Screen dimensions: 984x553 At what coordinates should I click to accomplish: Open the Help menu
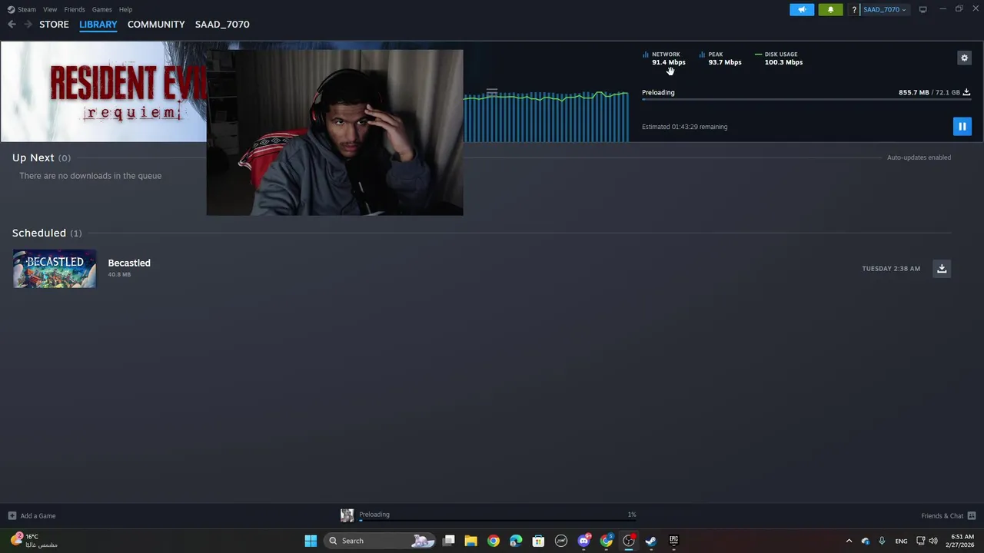pos(125,9)
